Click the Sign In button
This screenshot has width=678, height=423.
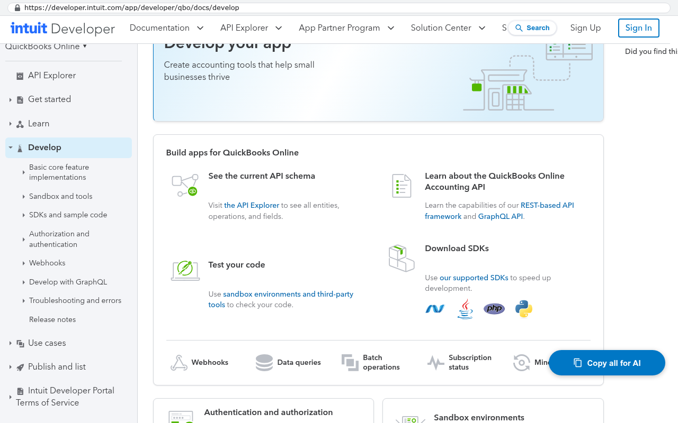pyautogui.click(x=639, y=28)
